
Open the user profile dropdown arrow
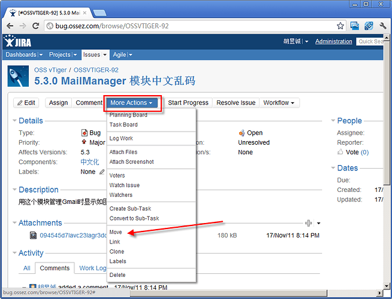(307, 41)
